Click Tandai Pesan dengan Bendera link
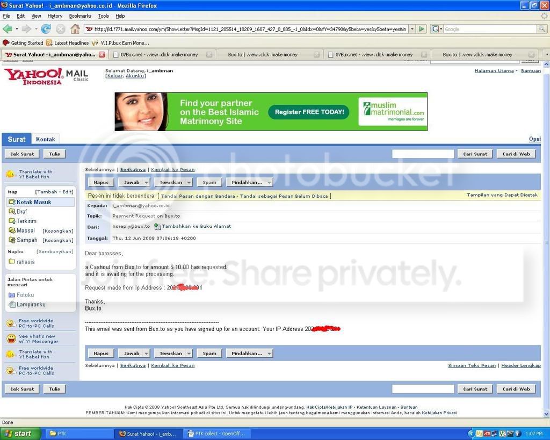Viewport: 550px width, 440px height. tap(198, 196)
